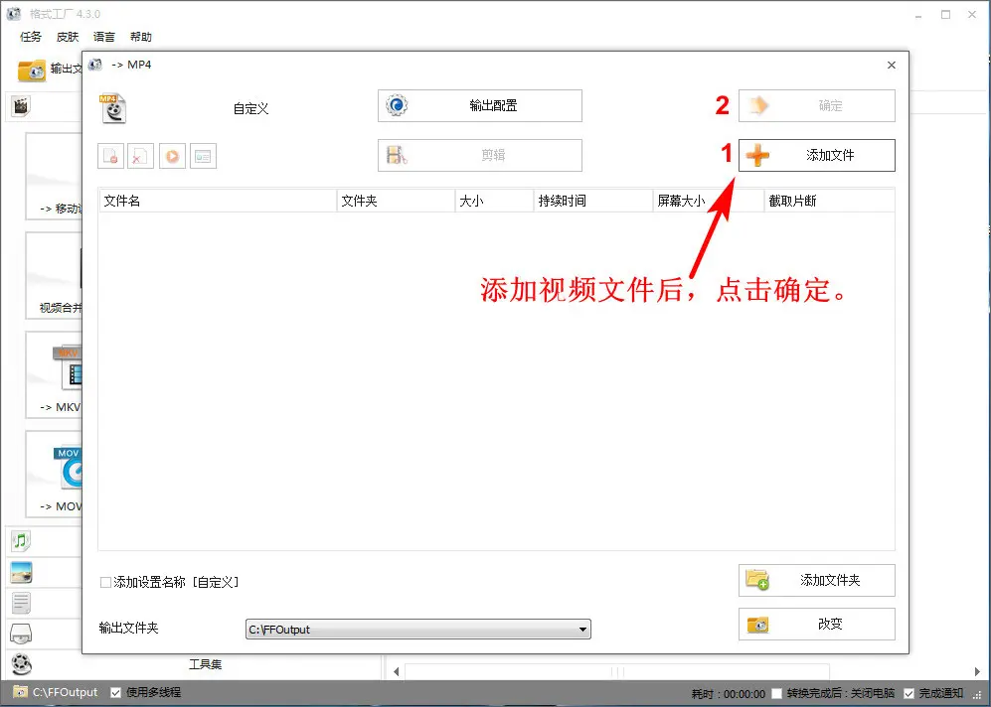Open the Audio category music note icon
Screen dimensions: 991x707
pyautogui.click(x=21, y=541)
